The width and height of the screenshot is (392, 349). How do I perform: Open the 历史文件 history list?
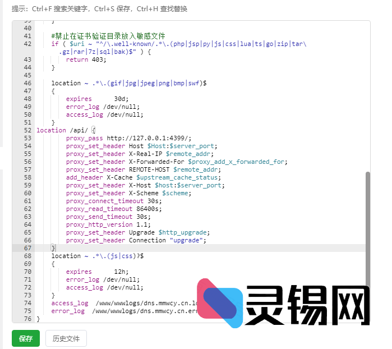(66, 338)
